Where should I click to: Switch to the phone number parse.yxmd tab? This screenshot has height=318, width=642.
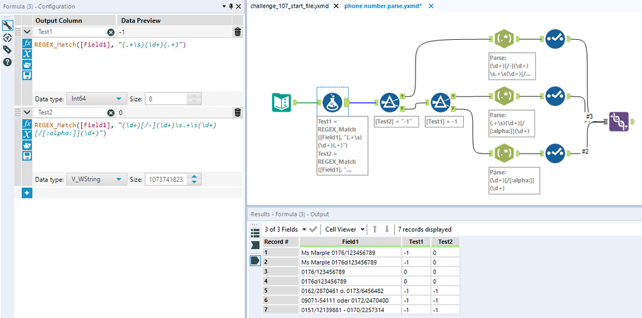383,6
